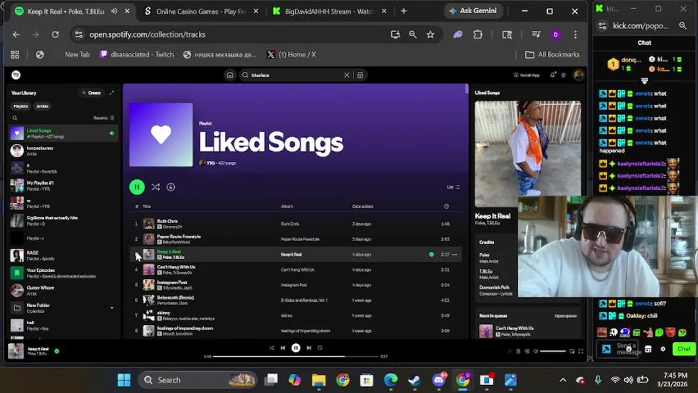Select Instagram Post track row

click(x=296, y=285)
